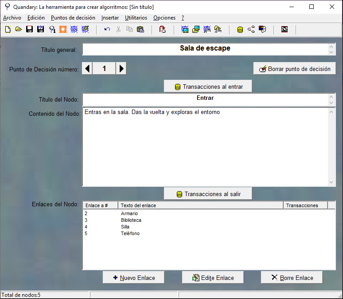
Task: Click the New file toolbar icon
Action: tap(8, 30)
